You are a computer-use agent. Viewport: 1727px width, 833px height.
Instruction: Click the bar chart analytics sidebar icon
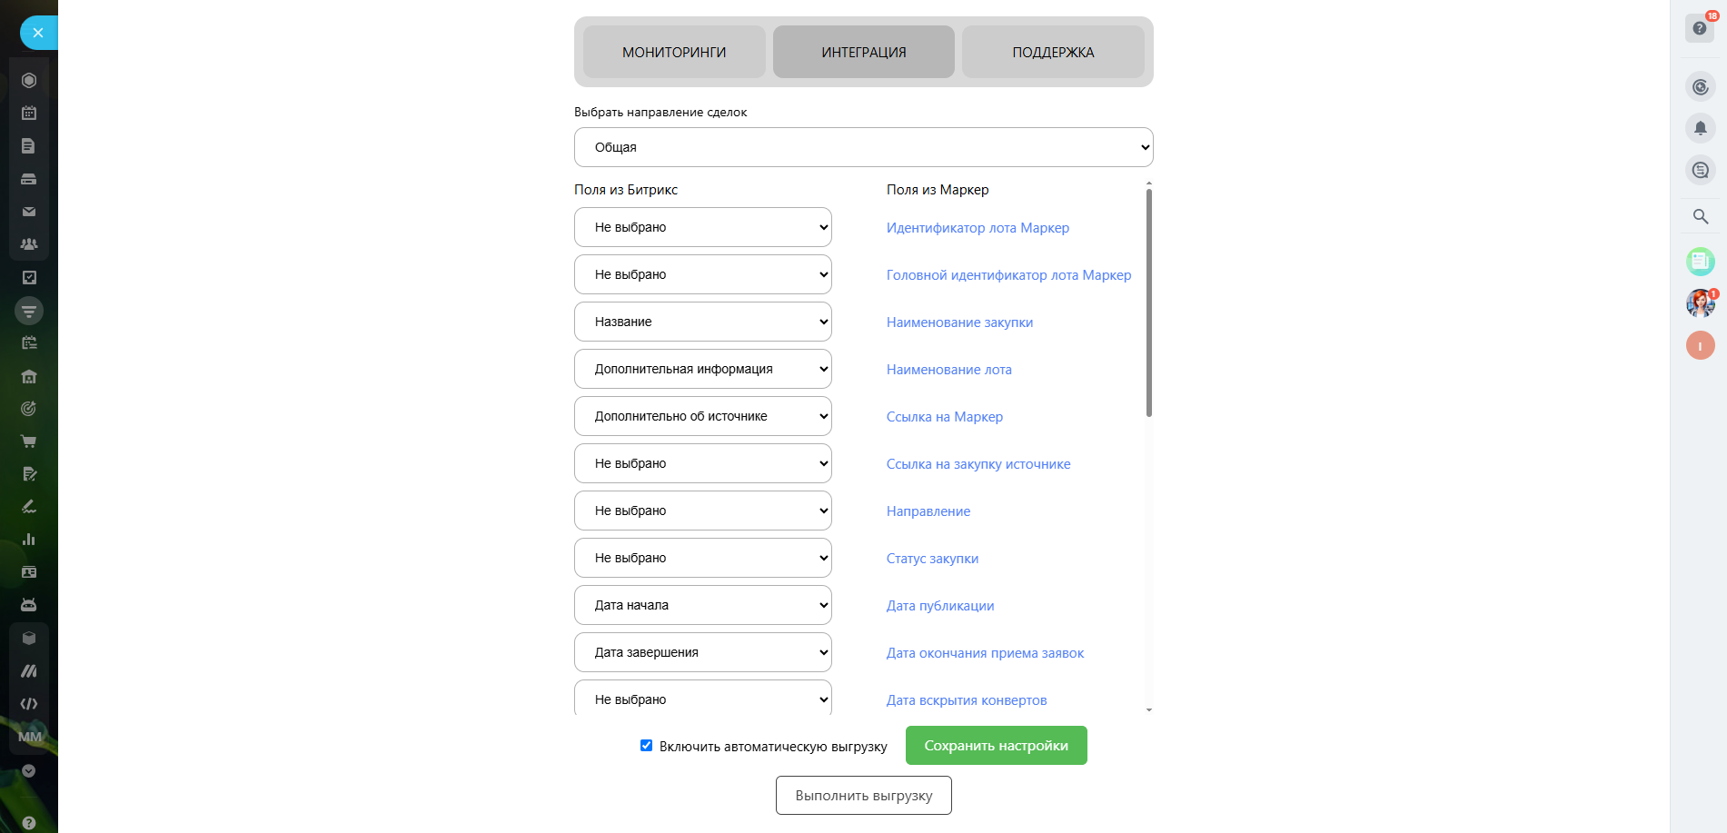click(29, 540)
